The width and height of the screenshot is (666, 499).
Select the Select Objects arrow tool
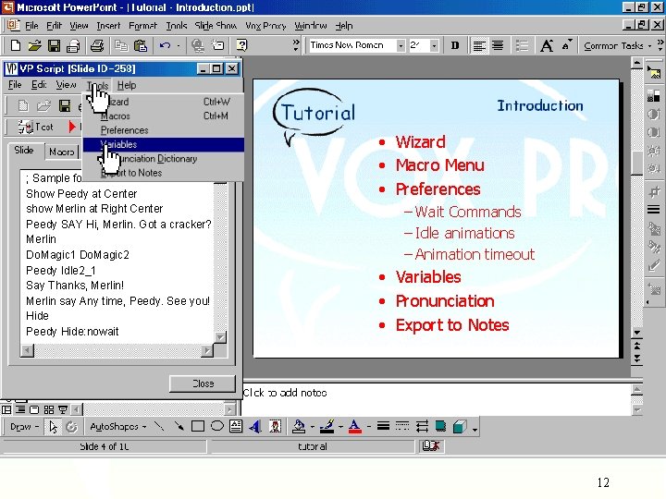point(53,427)
